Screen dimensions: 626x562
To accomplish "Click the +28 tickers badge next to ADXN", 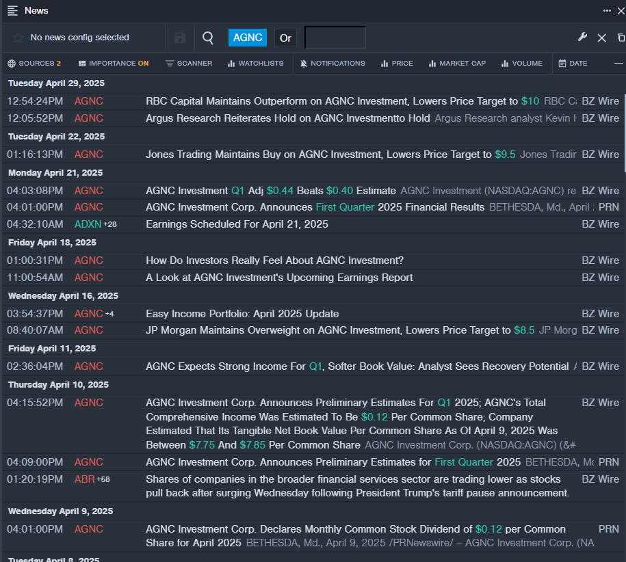I will [110, 224].
